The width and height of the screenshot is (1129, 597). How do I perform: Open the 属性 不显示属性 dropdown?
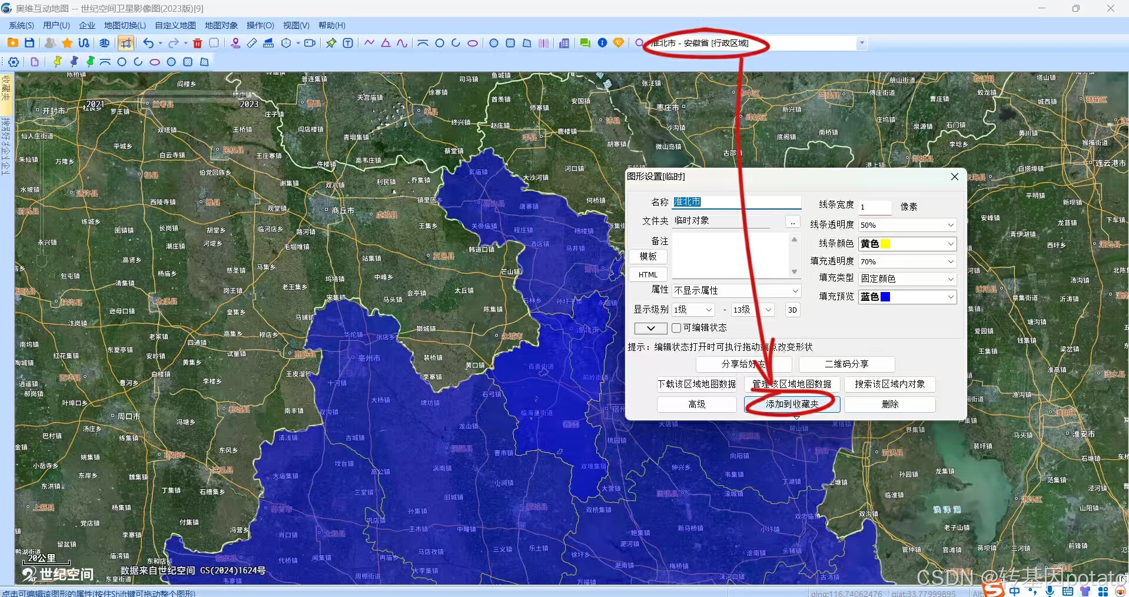[x=736, y=291]
